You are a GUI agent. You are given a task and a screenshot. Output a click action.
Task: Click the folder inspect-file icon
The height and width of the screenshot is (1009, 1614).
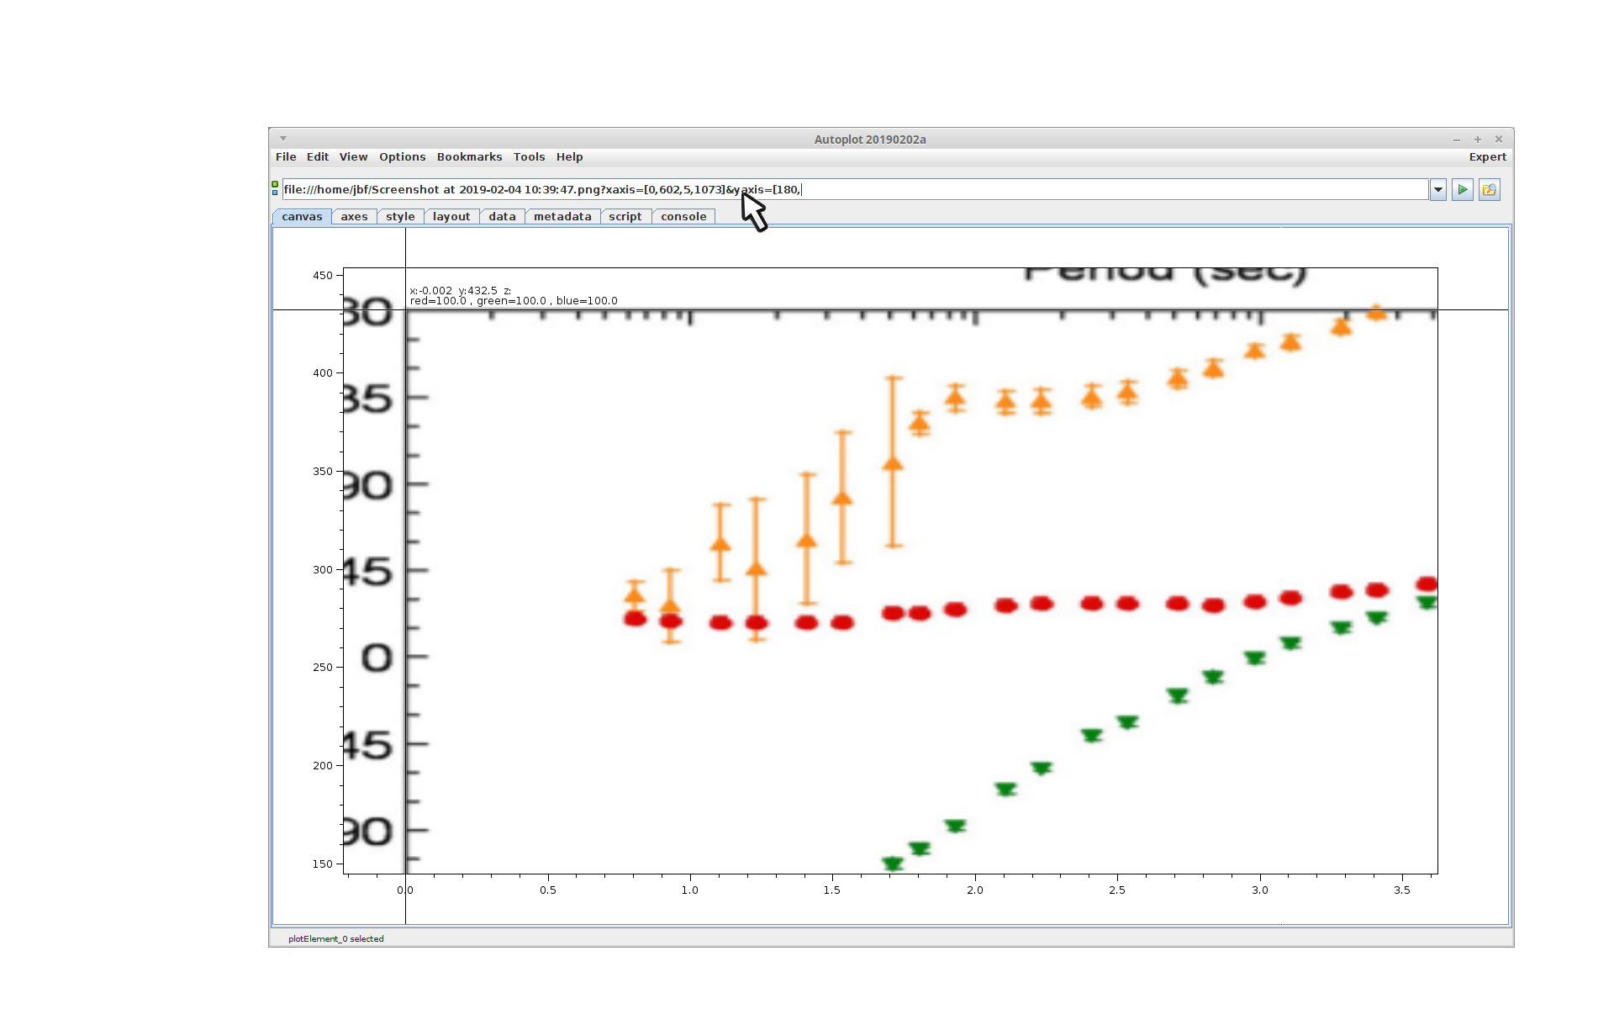tap(1489, 190)
